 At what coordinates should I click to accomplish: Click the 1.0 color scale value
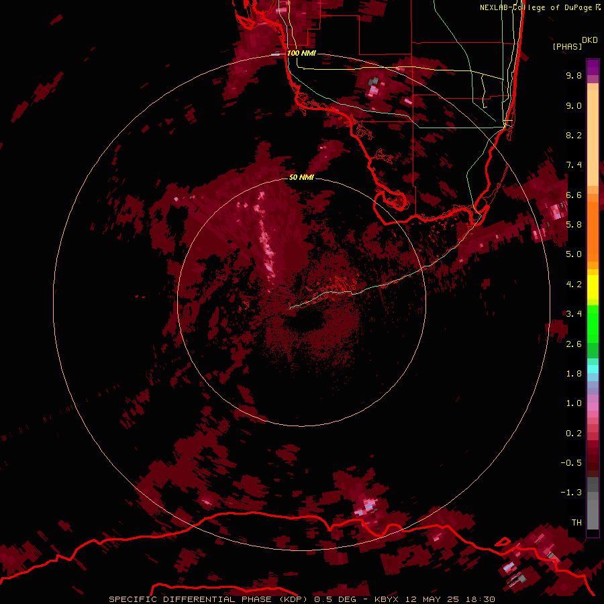coord(574,403)
